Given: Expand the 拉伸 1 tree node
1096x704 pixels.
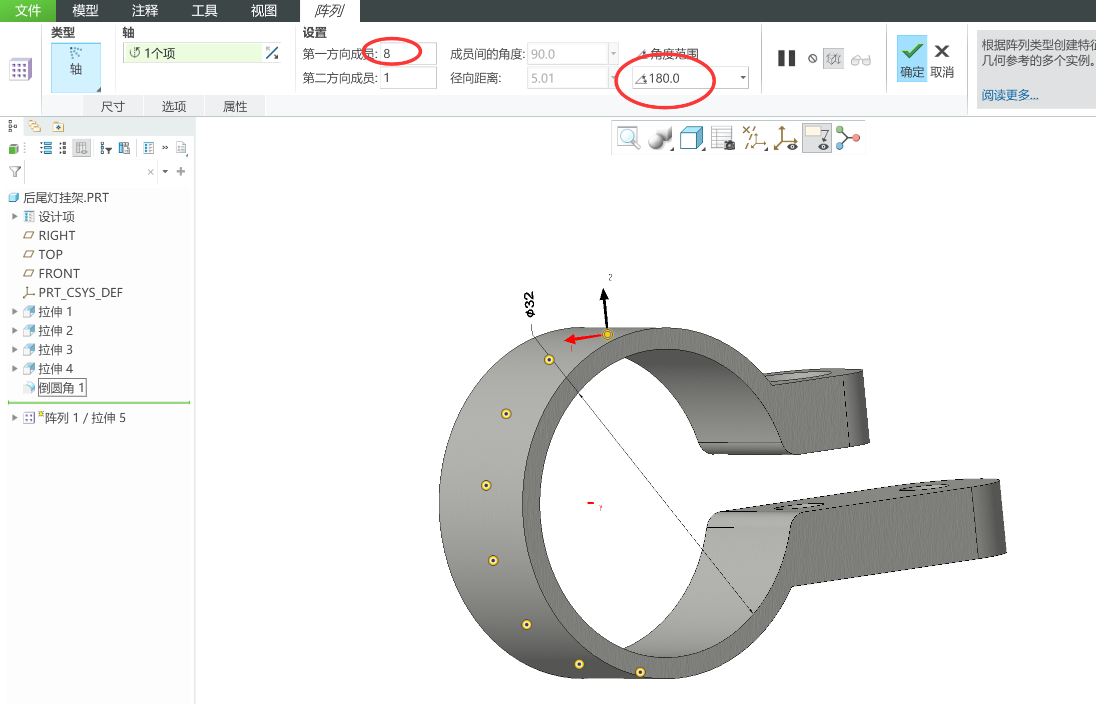Looking at the screenshot, I should click(x=15, y=312).
